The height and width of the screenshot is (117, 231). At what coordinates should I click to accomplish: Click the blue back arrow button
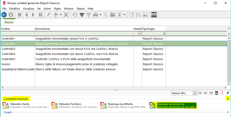[4, 15]
